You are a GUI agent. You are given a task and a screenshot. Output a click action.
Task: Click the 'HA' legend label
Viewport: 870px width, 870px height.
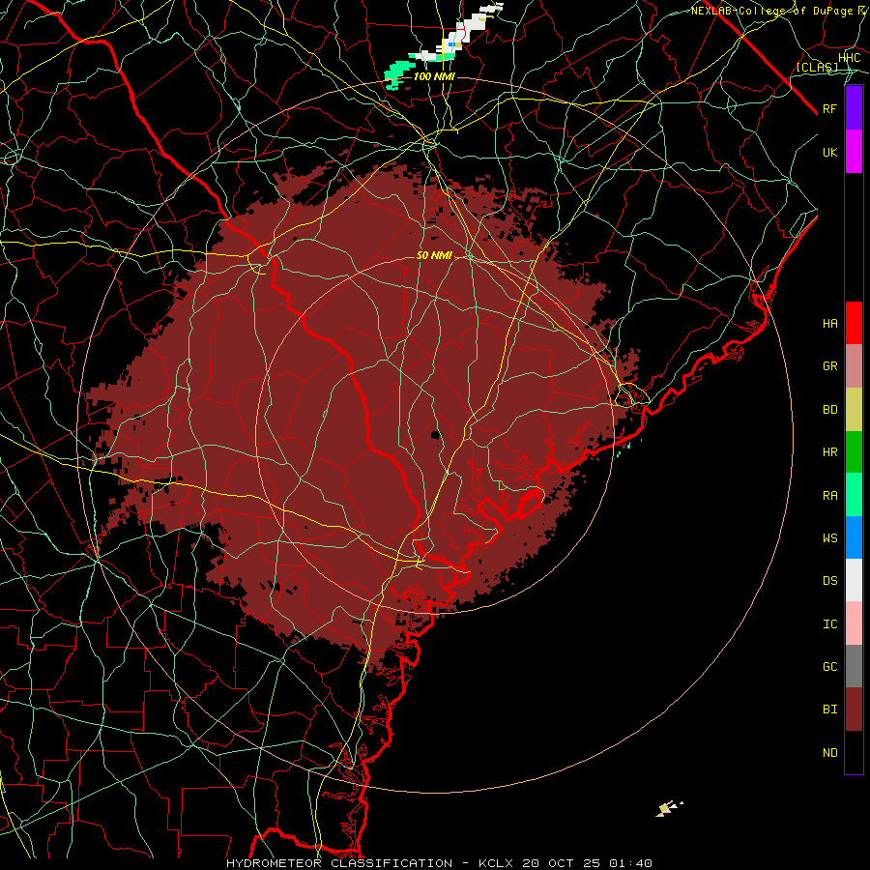pos(829,324)
